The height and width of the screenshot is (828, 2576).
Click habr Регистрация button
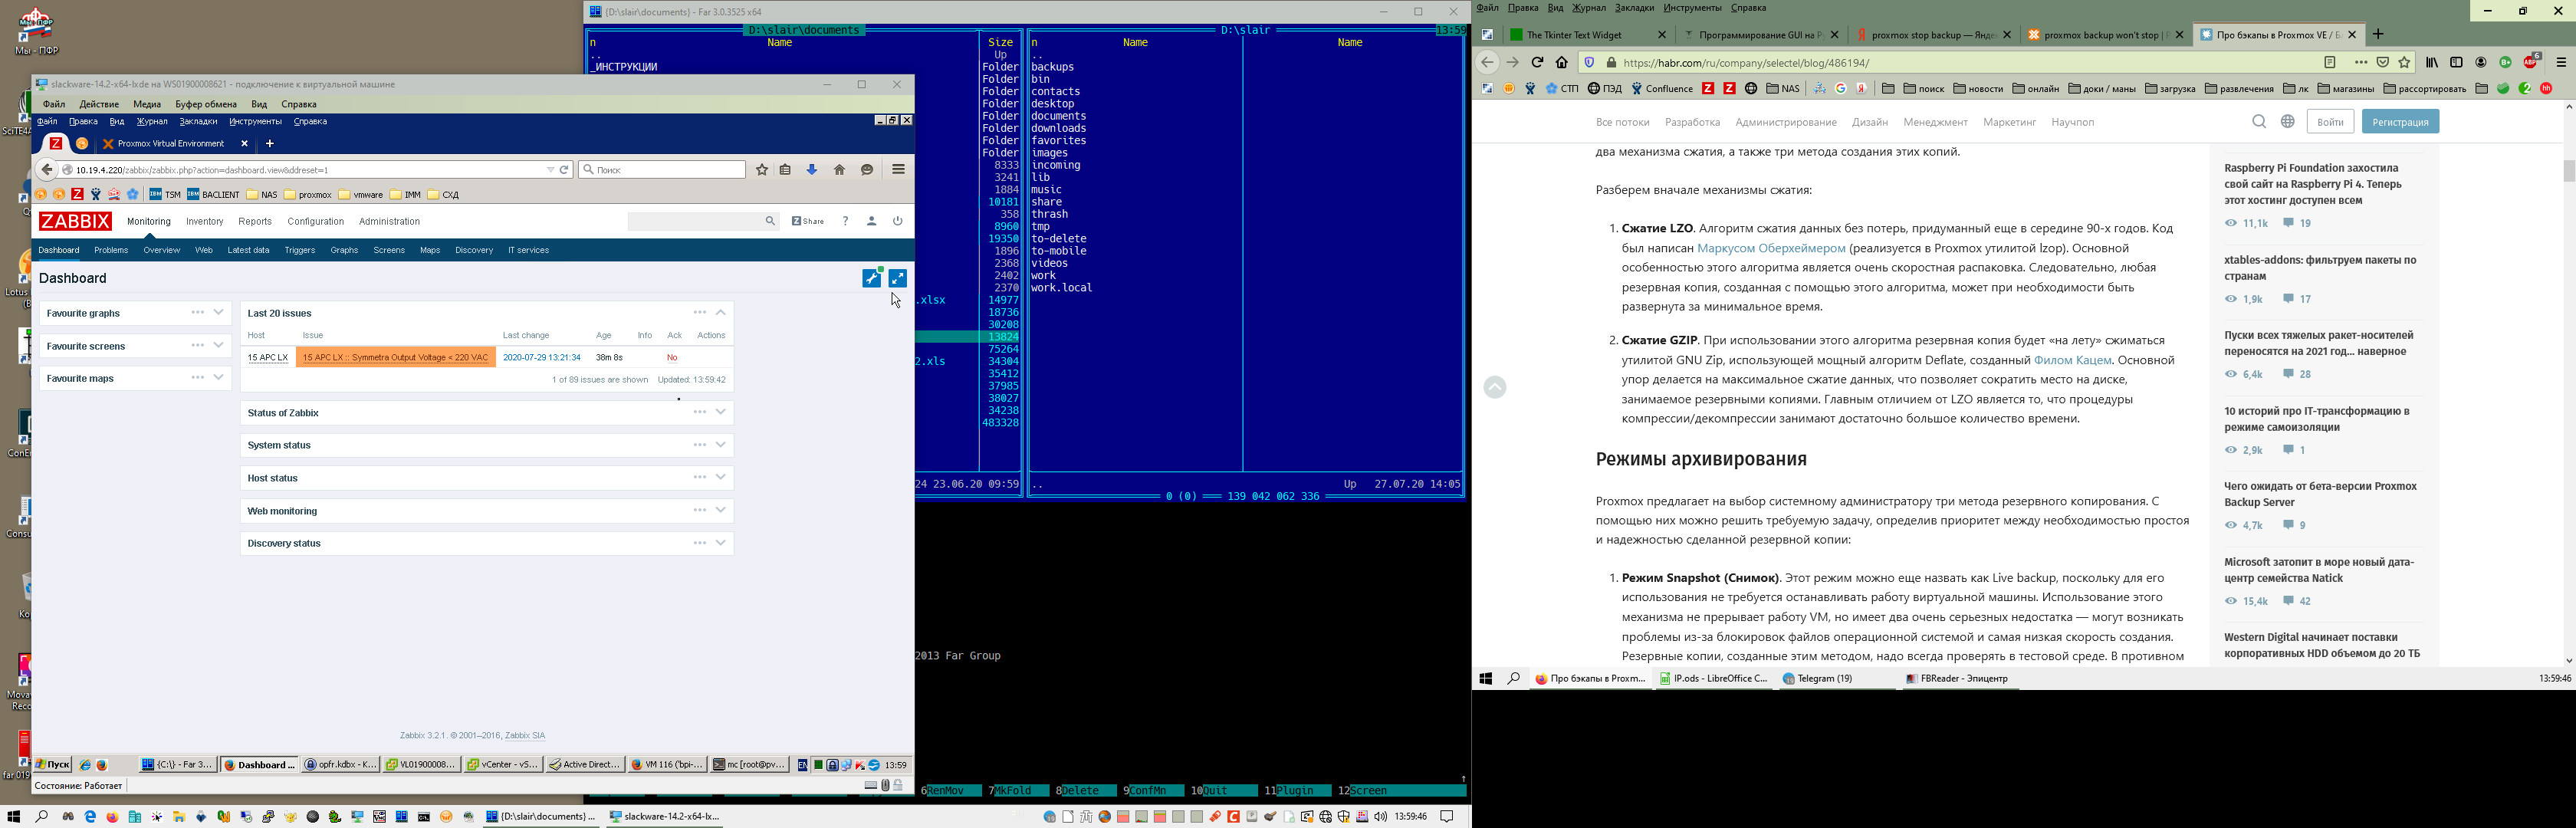[2400, 122]
